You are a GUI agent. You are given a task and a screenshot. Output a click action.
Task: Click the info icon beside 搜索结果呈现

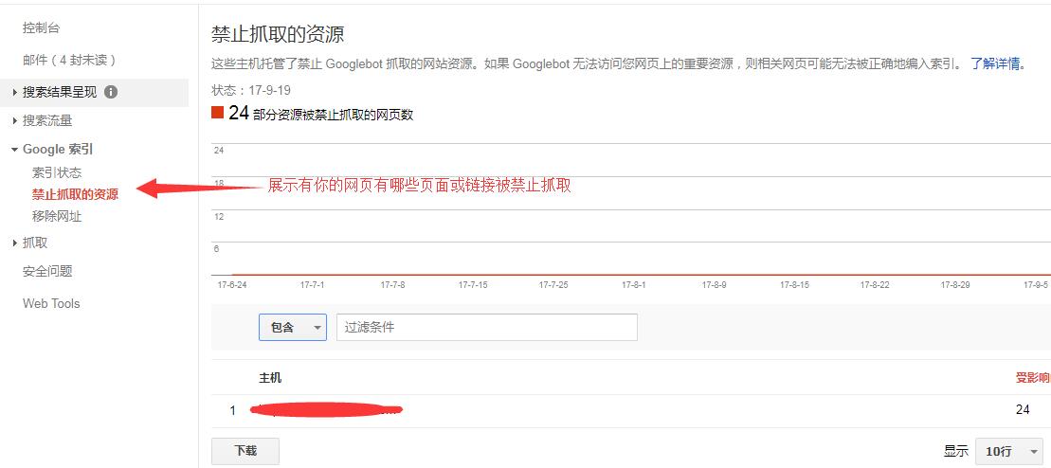(111, 93)
